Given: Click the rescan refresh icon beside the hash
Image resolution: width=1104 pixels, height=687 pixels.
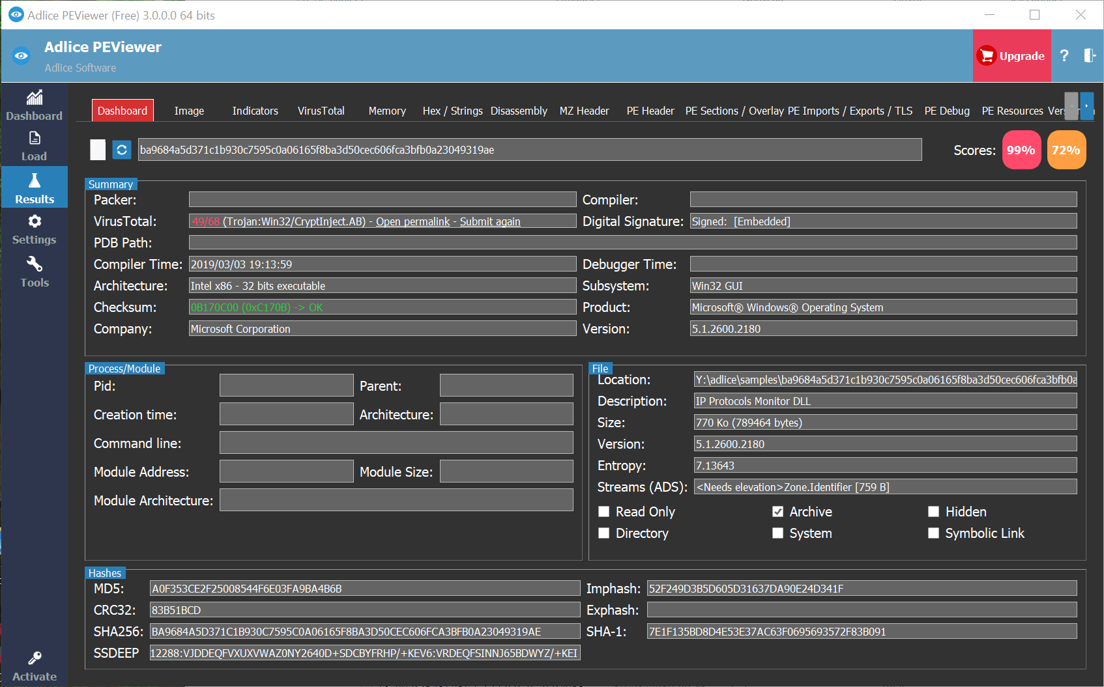Looking at the screenshot, I should pos(122,149).
